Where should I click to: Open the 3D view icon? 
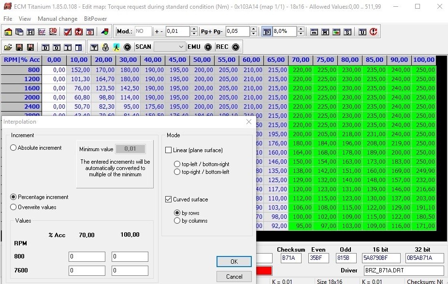pyautogui.click(x=53, y=32)
